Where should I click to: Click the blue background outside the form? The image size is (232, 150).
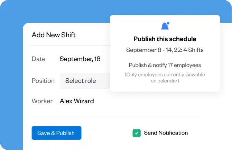pyautogui.click(x=10, y=69)
